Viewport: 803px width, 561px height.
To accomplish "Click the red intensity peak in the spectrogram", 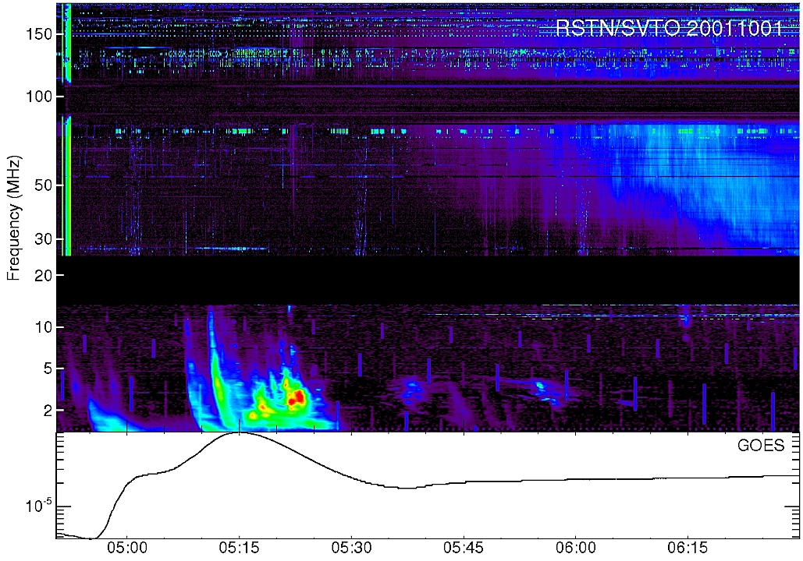I will (x=297, y=397).
